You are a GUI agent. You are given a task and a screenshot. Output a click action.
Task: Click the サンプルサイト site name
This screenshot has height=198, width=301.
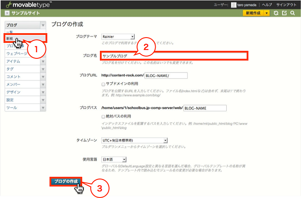[26, 13]
